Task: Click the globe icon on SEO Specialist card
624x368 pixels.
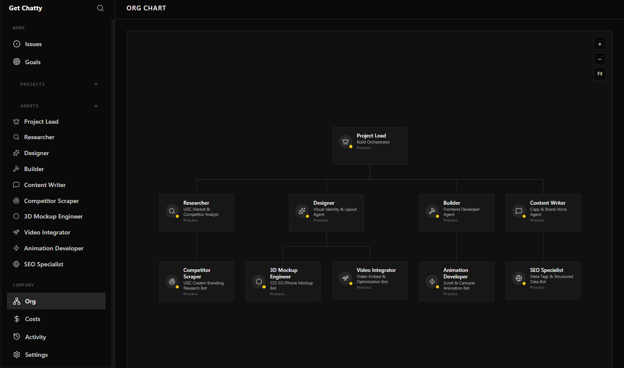Action: point(519,278)
